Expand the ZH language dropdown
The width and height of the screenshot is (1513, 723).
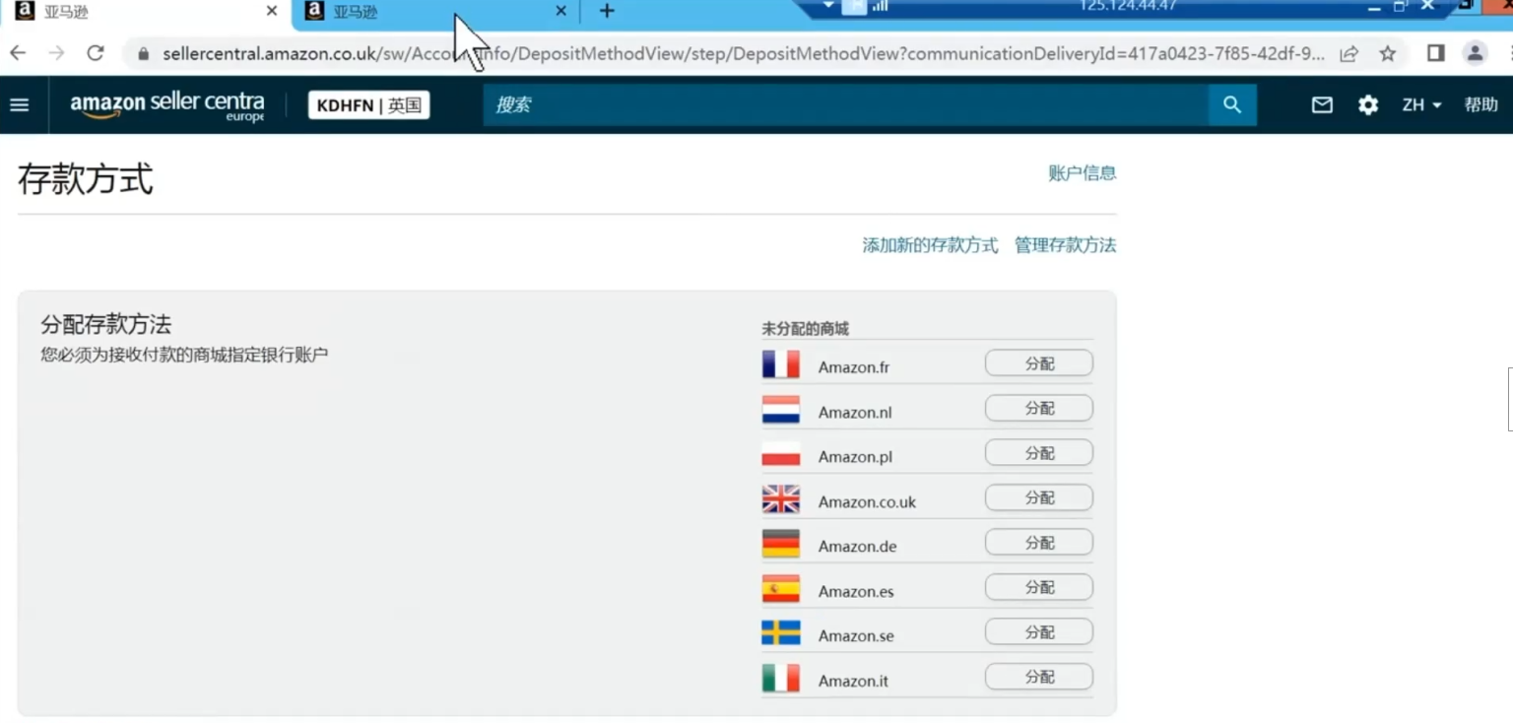[1421, 104]
